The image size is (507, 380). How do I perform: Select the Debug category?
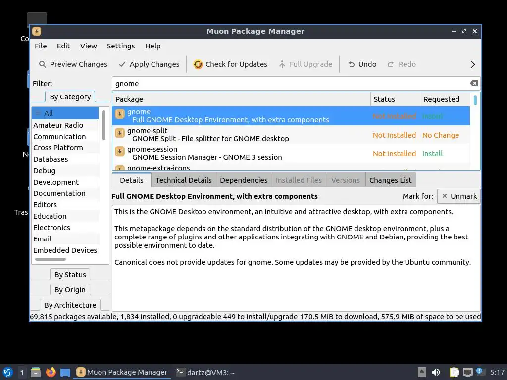click(x=65, y=170)
